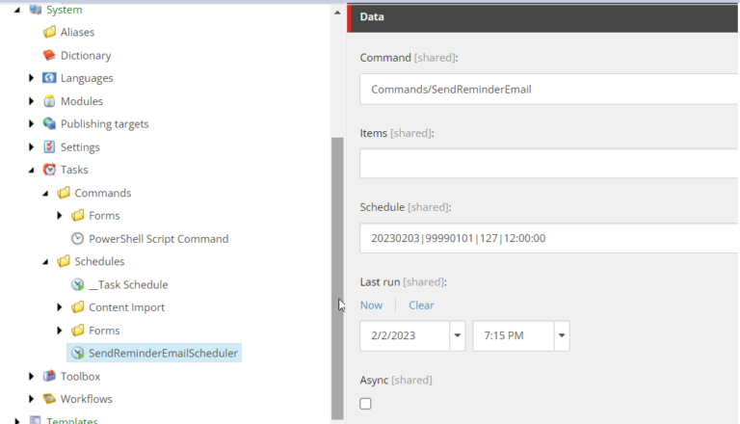Click the Workflows icon in tree
740x424 pixels.
pos(49,399)
